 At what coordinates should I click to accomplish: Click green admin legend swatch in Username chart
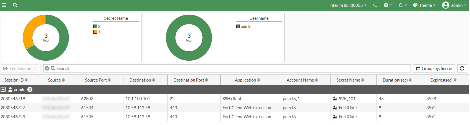pyautogui.click(x=238, y=26)
